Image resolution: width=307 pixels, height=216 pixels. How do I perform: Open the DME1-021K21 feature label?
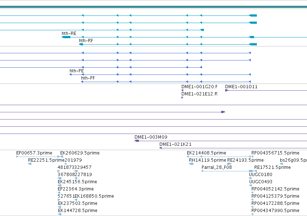pyautogui.click(x=175, y=144)
